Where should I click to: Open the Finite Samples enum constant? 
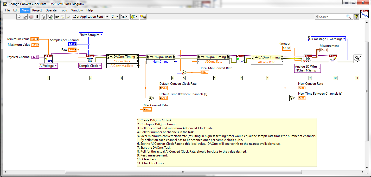[91, 35]
